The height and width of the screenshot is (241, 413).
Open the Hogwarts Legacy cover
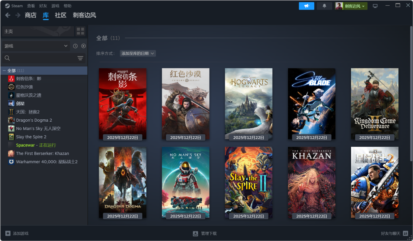[x=249, y=104]
